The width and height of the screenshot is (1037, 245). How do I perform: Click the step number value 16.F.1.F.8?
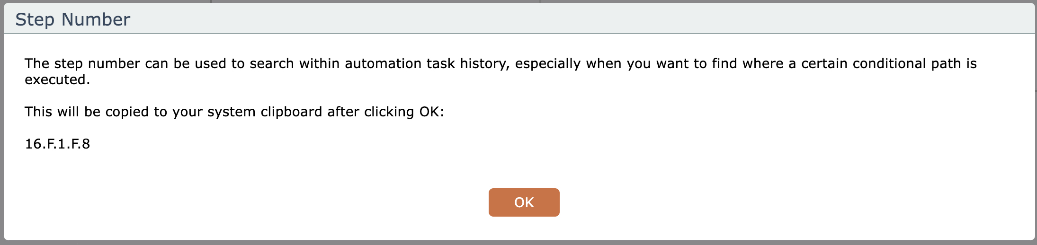click(x=57, y=144)
